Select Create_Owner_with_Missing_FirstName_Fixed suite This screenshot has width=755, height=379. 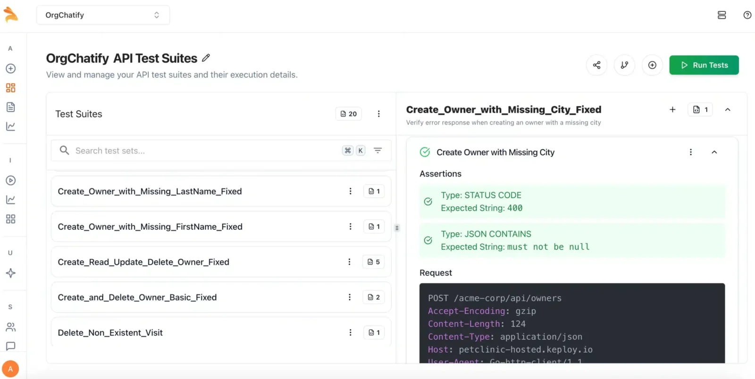click(221, 227)
